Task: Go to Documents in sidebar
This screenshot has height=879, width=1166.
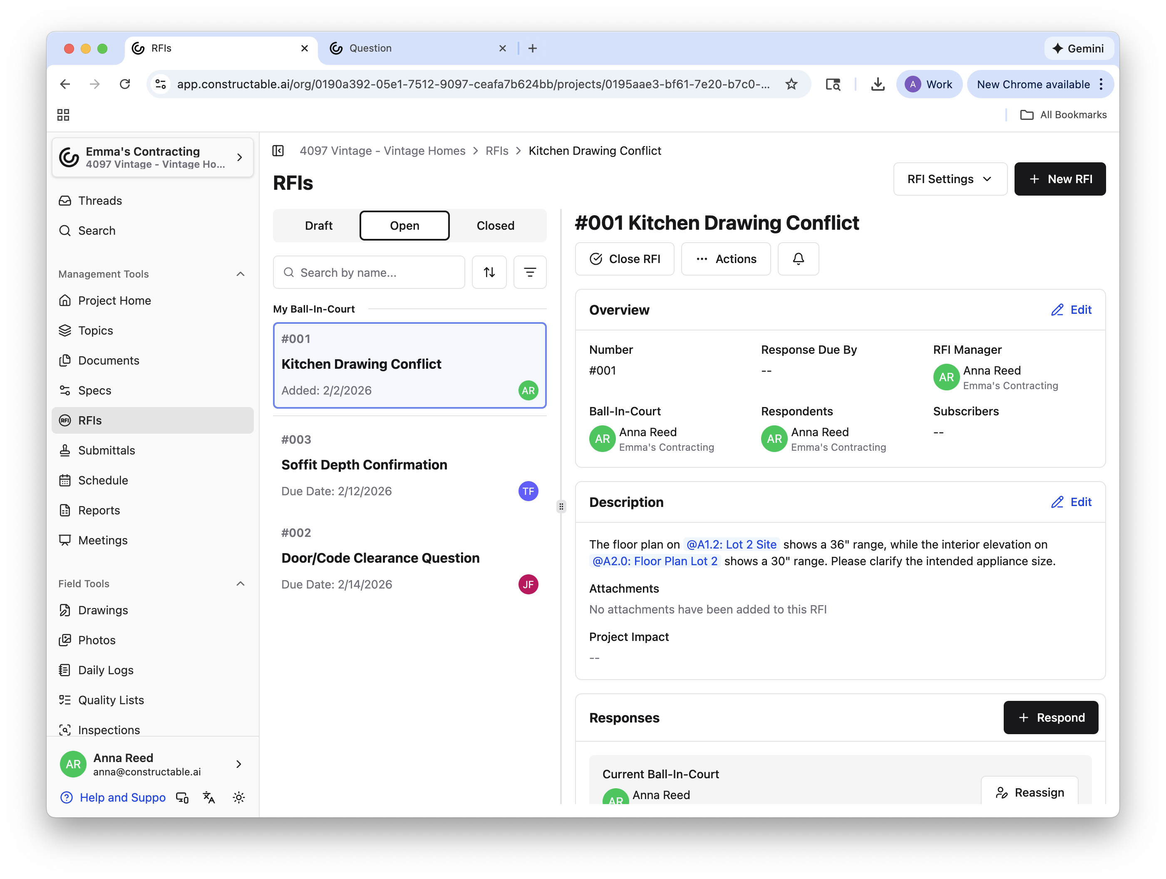Action: coord(152,361)
